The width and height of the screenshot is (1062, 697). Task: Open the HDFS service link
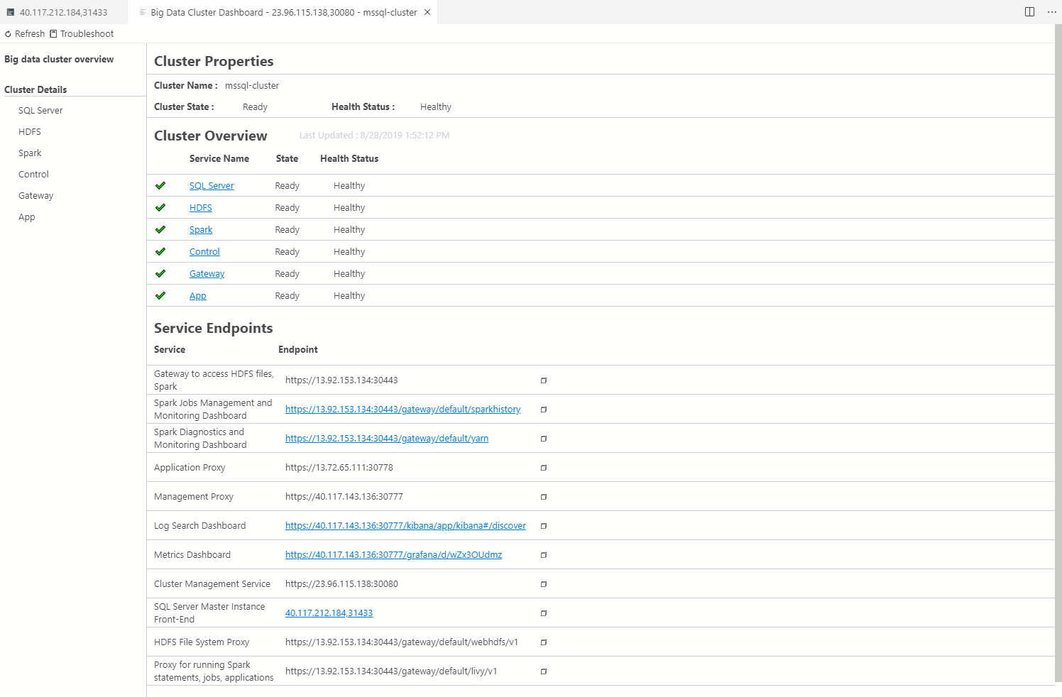pos(201,208)
